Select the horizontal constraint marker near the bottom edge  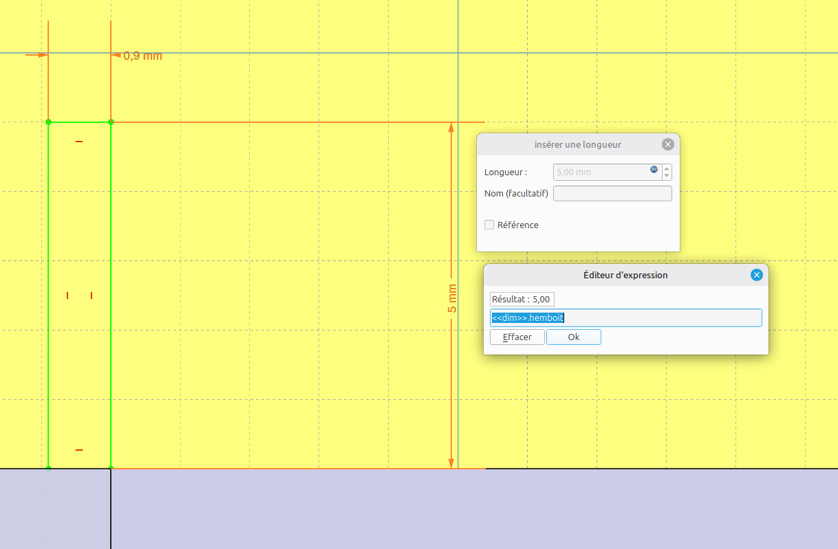coord(79,450)
